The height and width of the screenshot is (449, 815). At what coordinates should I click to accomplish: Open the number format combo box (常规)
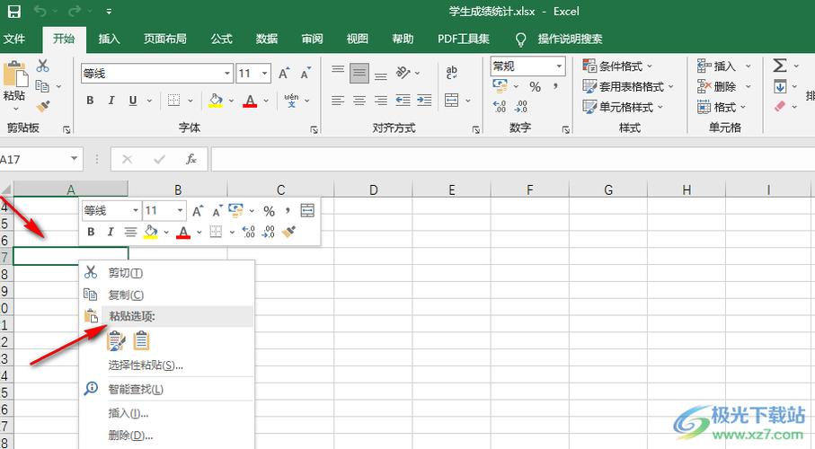pos(527,66)
